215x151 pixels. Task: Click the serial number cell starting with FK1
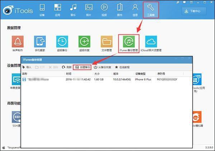coord(167,79)
